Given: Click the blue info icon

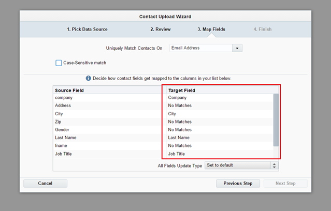Looking at the screenshot, I should coord(88,78).
